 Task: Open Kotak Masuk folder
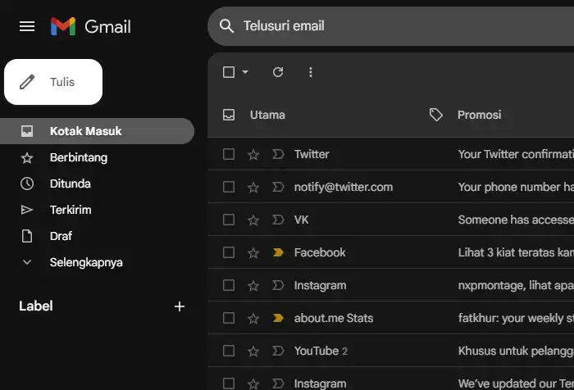tap(97, 131)
